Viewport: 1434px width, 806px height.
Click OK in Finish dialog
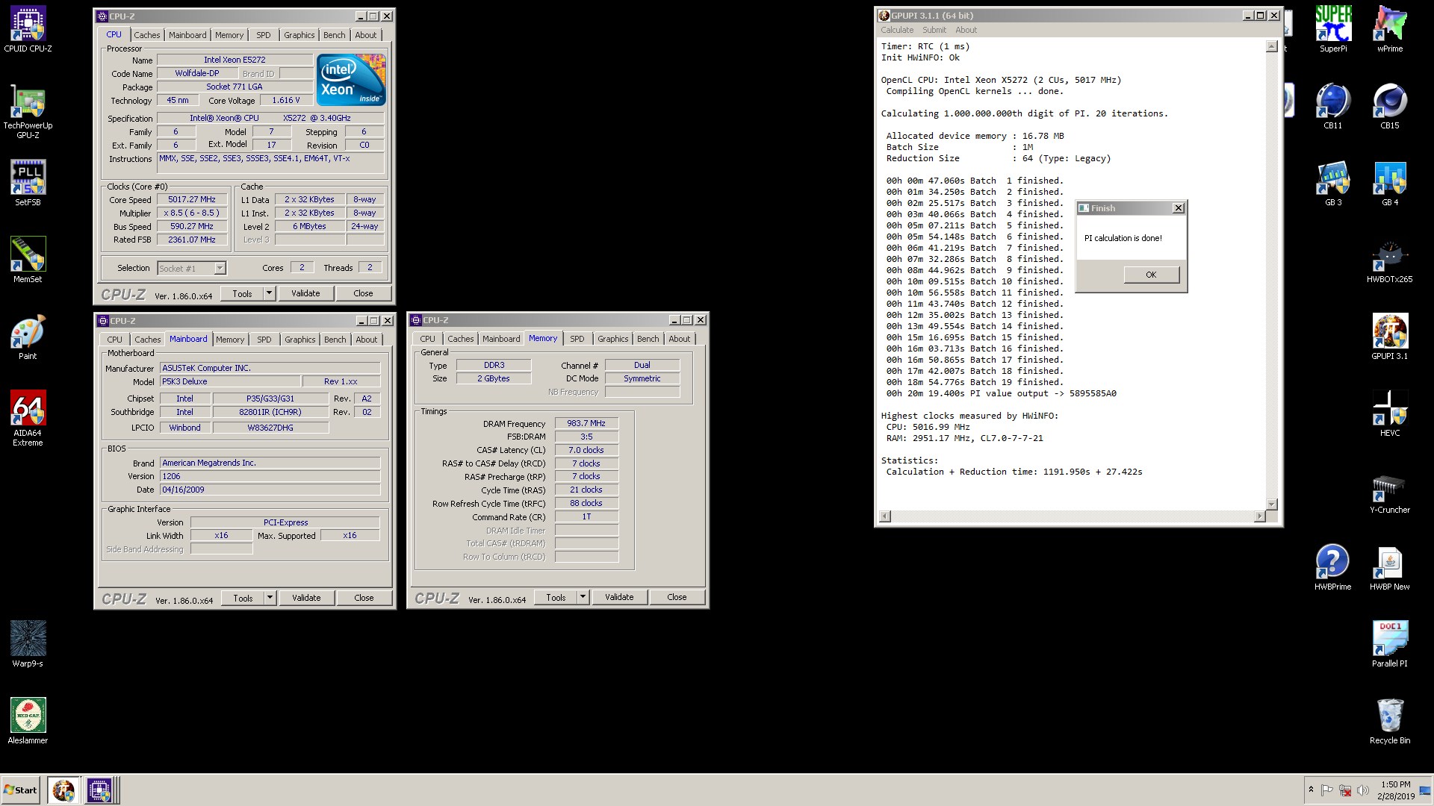tap(1151, 275)
